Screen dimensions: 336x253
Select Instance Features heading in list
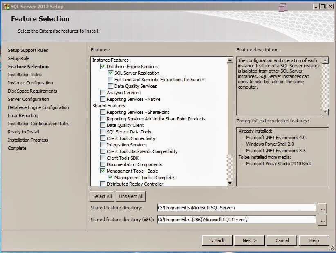point(110,60)
